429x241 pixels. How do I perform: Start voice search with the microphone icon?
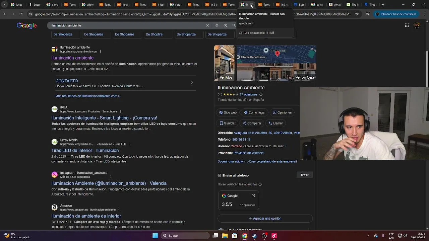[217, 25]
